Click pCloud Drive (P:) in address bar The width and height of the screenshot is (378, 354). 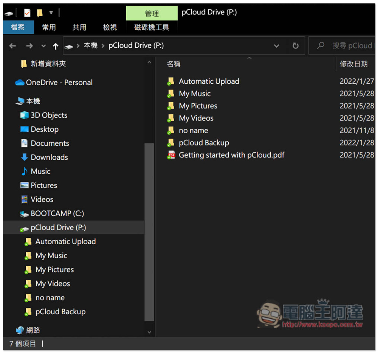click(136, 45)
